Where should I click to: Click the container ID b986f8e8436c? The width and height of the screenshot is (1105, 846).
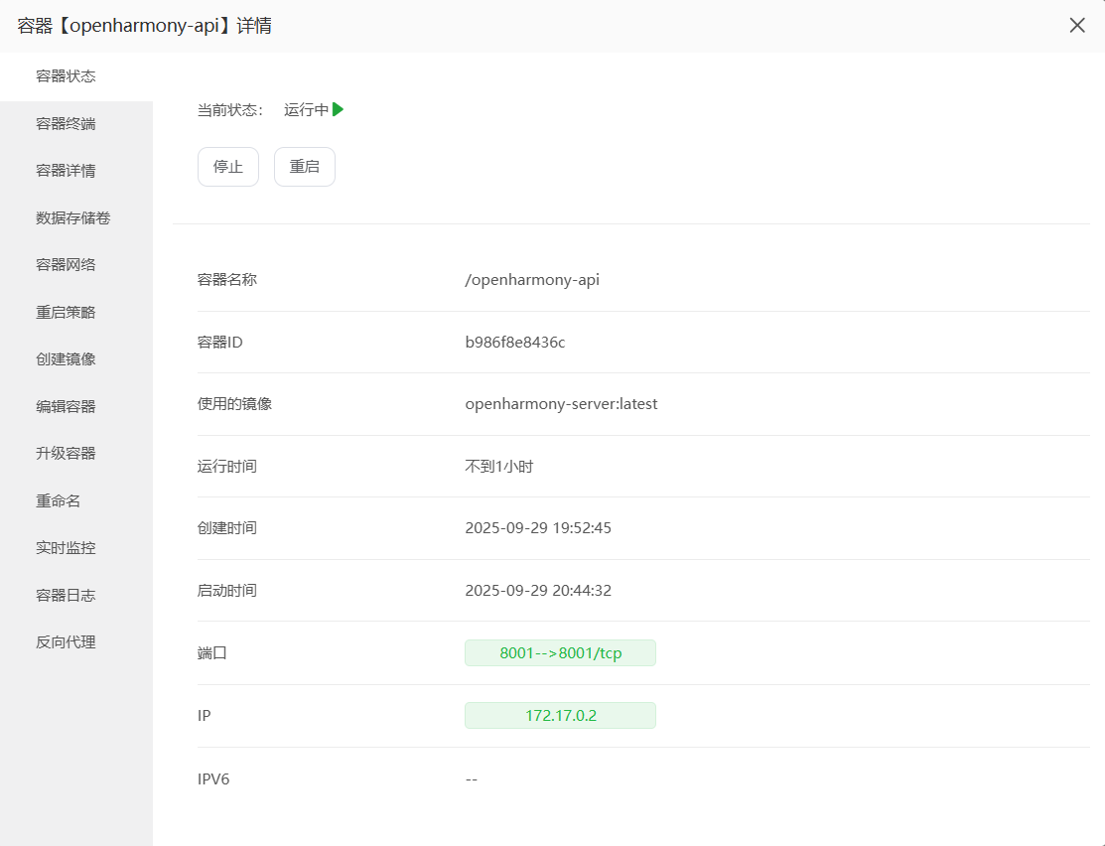(x=514, y=343)
